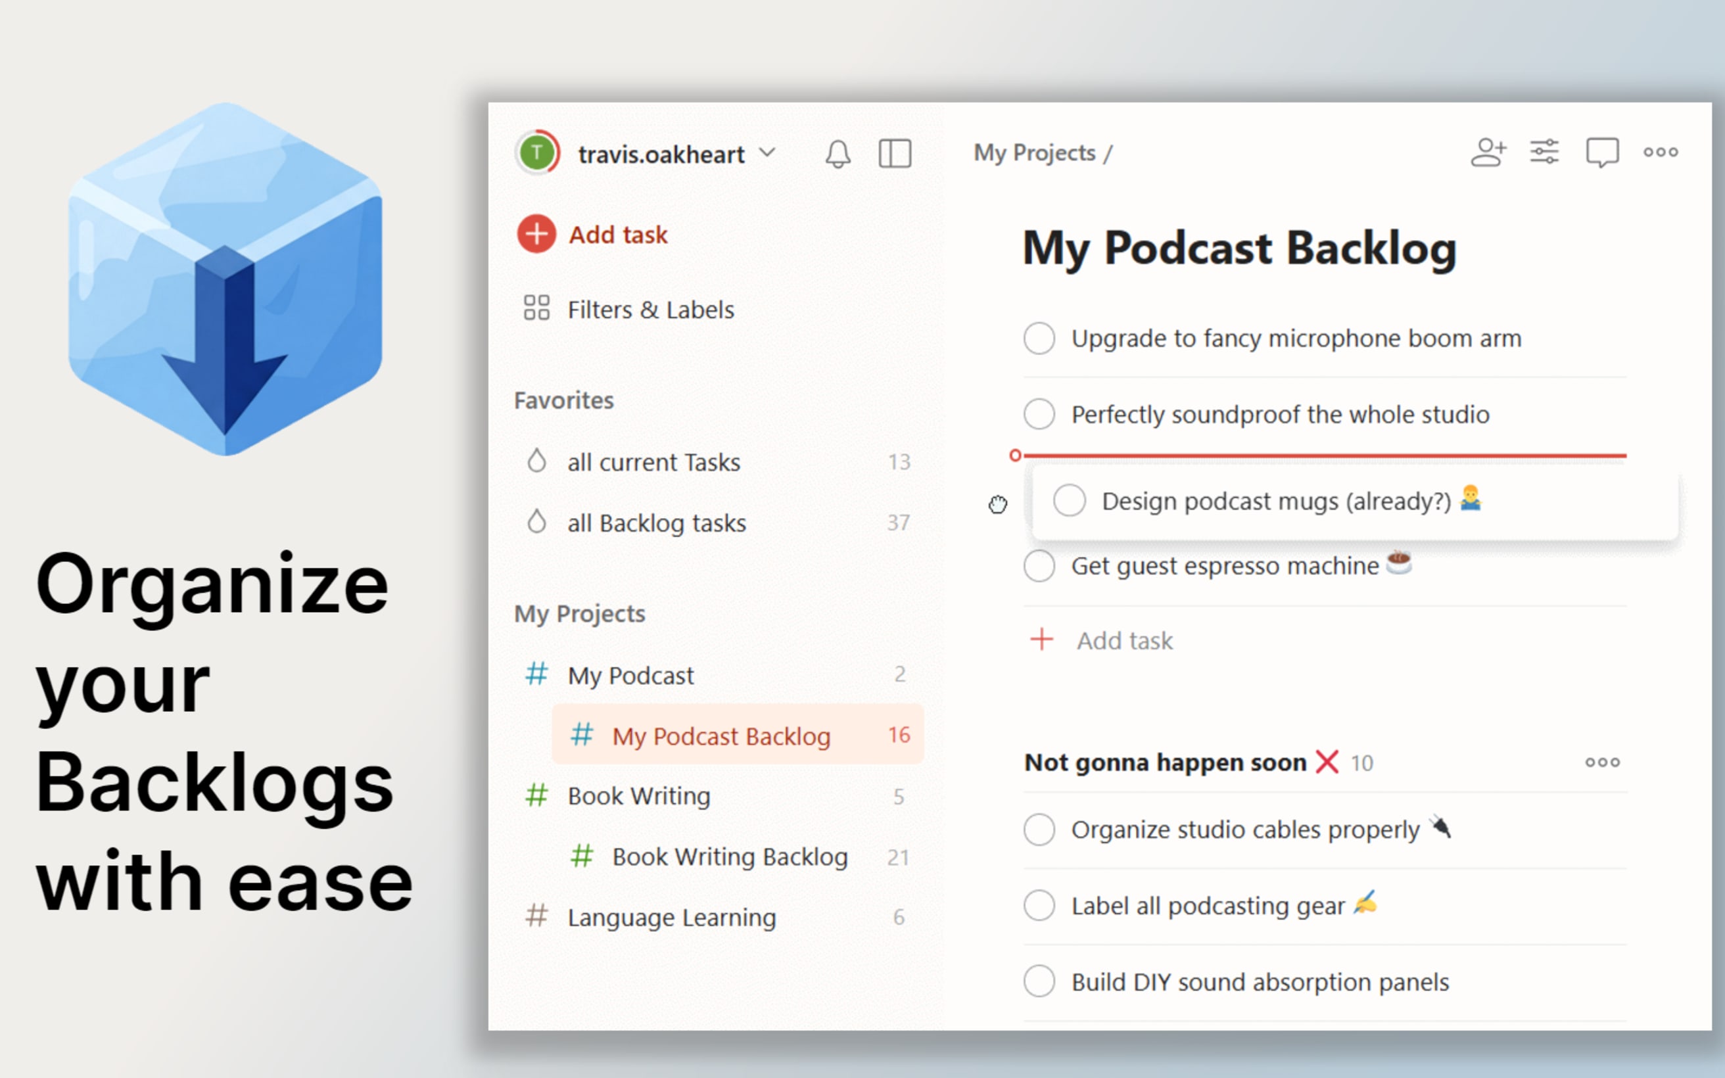Complete Upgrade to fancy microphone boom arm

coord(1039,338)
